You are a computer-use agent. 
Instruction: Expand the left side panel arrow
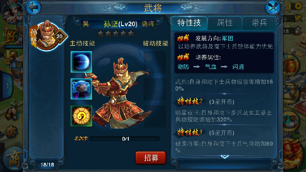[x=7, y=86]
